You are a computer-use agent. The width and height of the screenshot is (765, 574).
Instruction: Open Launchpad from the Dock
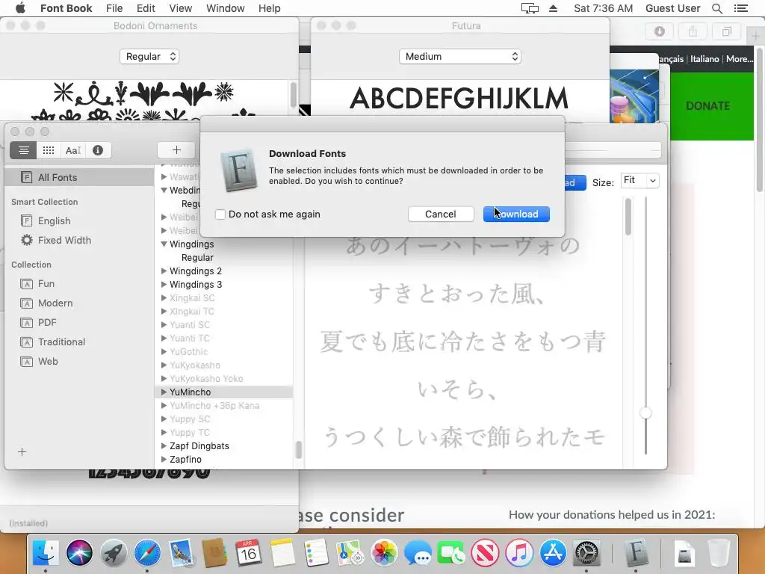coord(114,552)
